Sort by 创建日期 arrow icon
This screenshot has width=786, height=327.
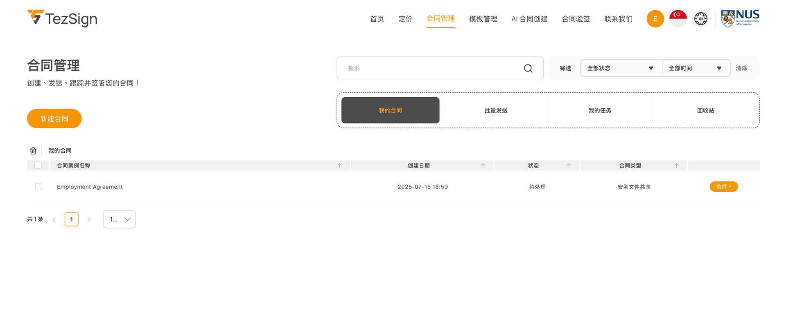coord(483,166)
